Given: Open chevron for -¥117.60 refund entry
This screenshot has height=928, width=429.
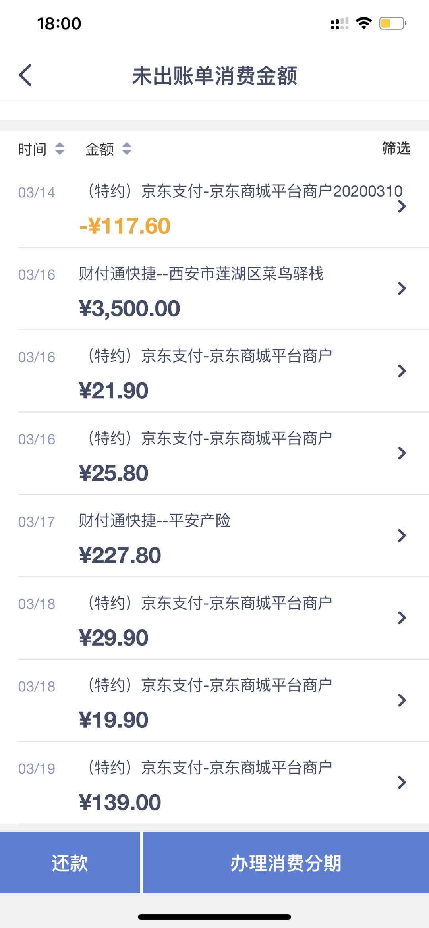Looking at the screenshot, I should point(402,206).
